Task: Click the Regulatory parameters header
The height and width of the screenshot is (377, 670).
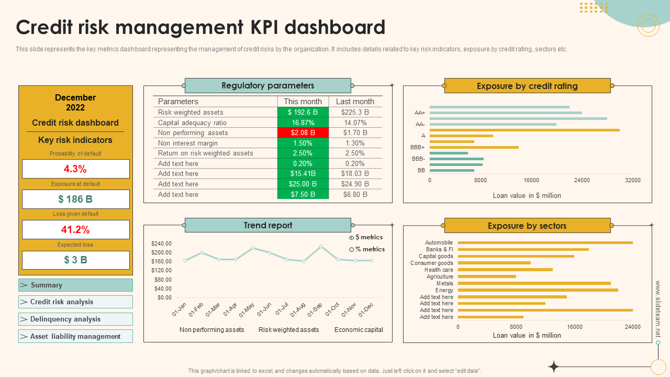Action: tap(268, 86)
